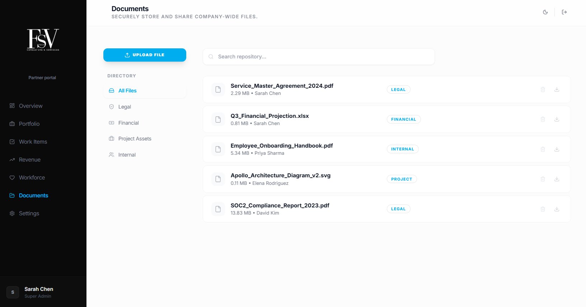This screenshot has width=586, height=307.
Task: Delete Apollo_Architecture_Diagram_v2.svg with trash icon
Action: click(543, 179)
